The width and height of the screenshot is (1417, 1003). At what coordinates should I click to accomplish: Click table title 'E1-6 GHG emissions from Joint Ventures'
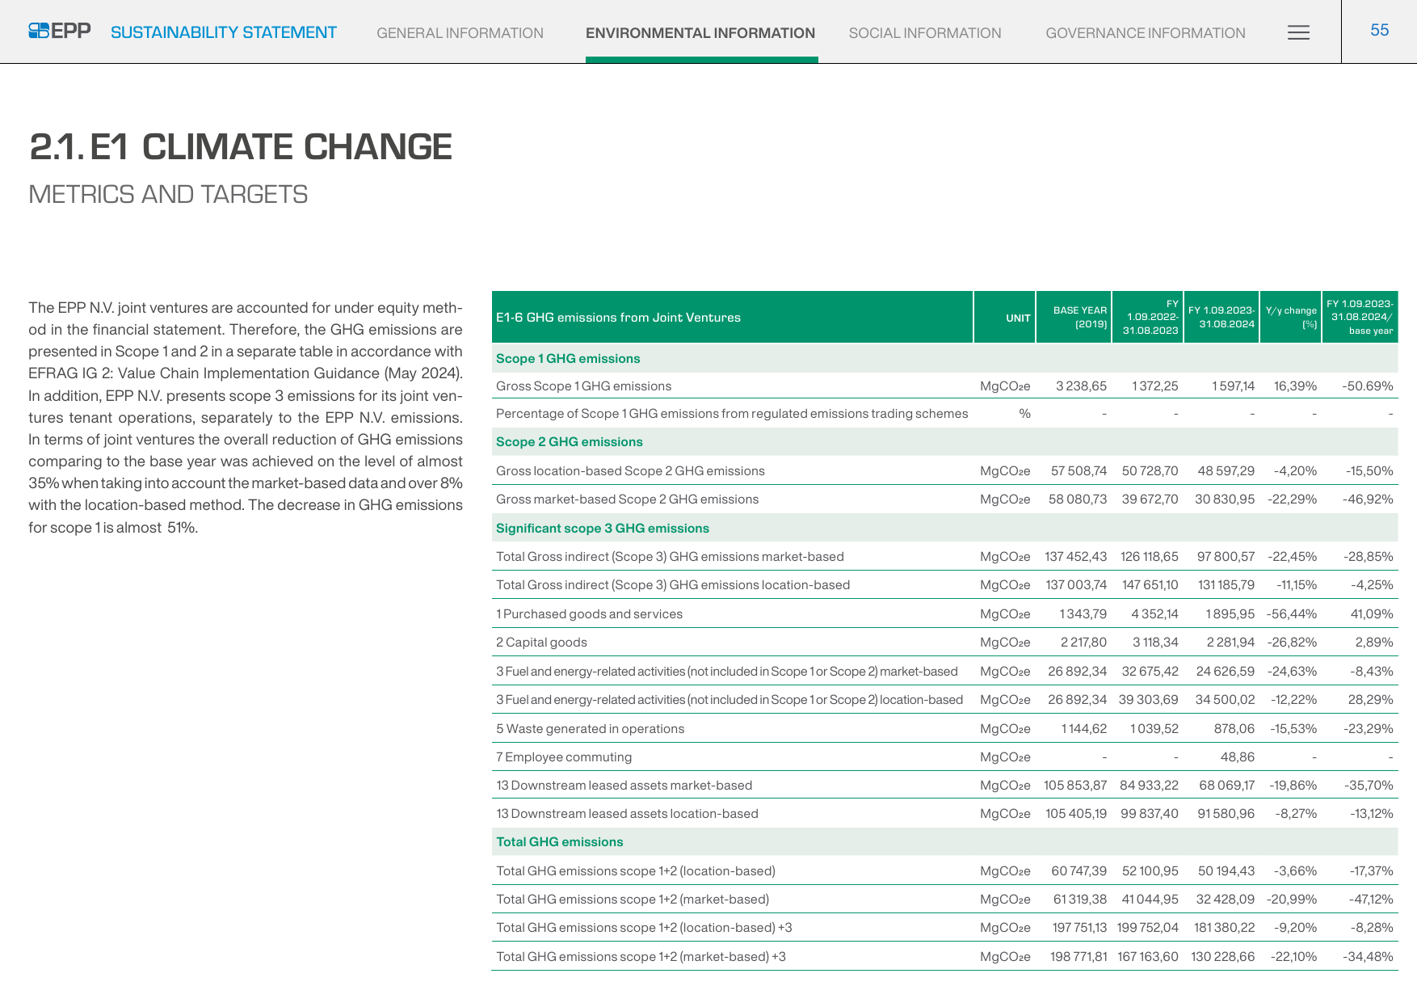[x=618, y=318]
